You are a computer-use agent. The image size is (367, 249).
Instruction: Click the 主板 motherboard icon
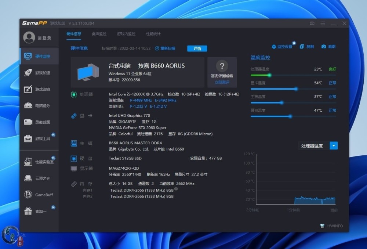(x=74, y=143)
